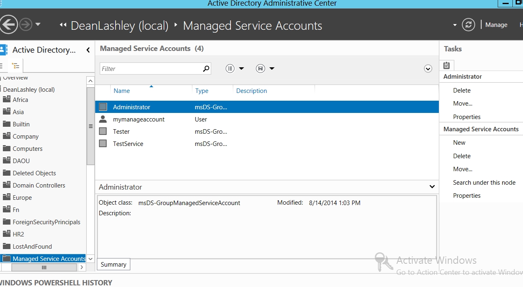Expand the filter criteria chevron

pyautogui.click(x=428, y=68)
